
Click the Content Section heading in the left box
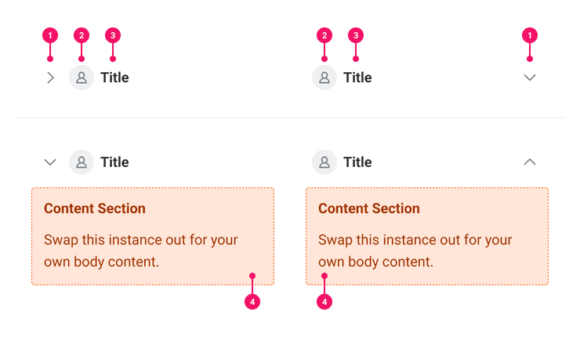(x=95, y=208)
